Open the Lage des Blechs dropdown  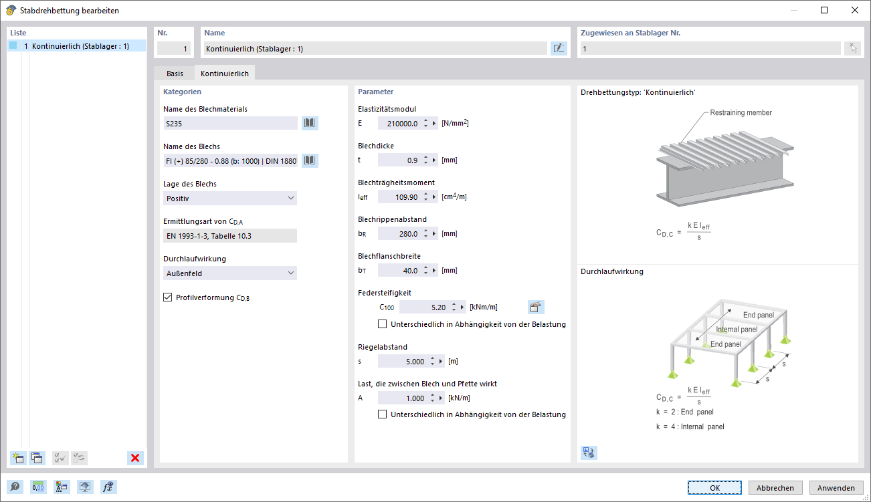click(230, 198)
